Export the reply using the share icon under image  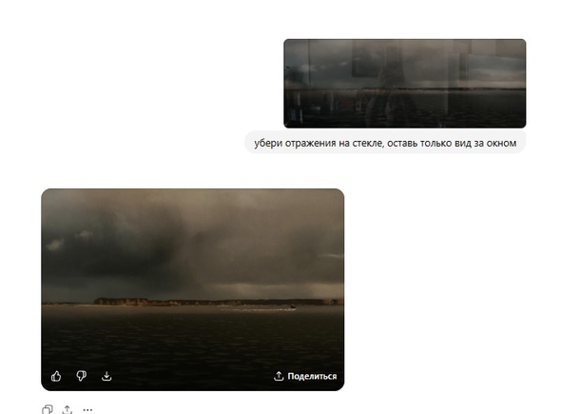click(68, 409)
